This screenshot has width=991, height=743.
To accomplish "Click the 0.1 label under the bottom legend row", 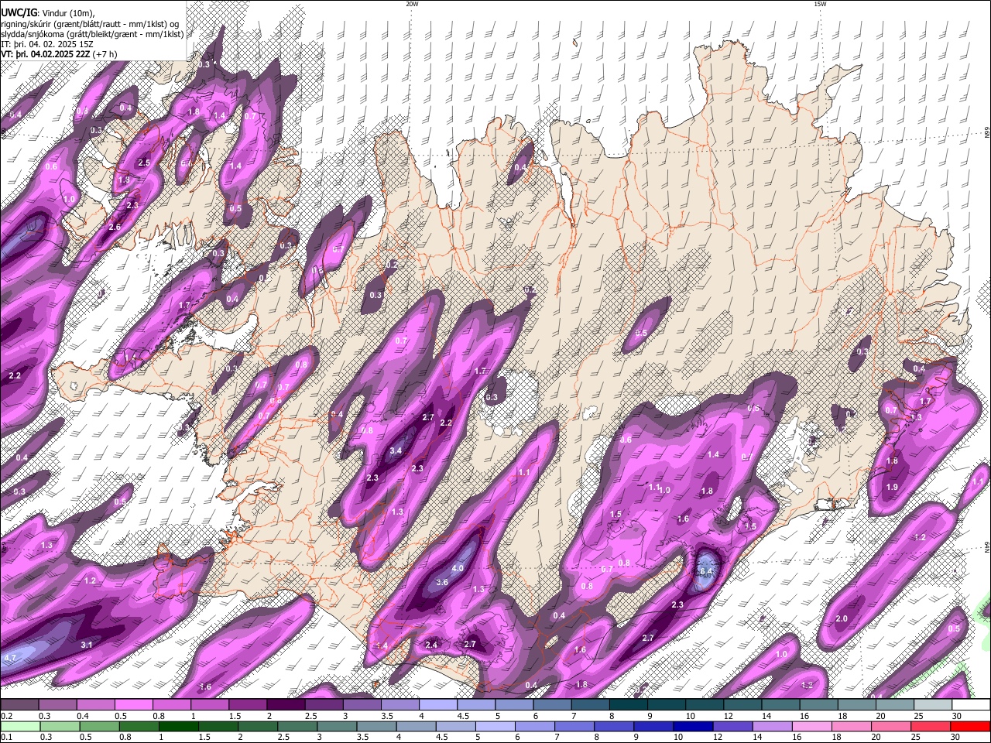I will [x=6, y=738].
